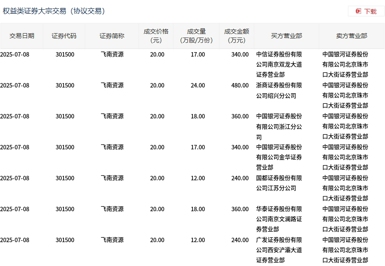This screenshot has width=385, height=266.
Task: Click volume 24.00 in 浙商证券 row
Action: coord(198,86)
